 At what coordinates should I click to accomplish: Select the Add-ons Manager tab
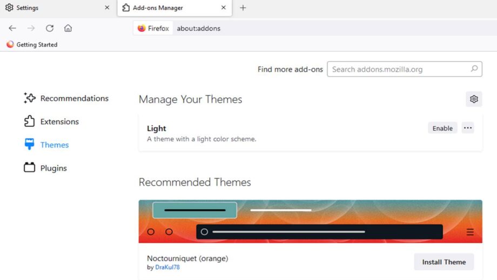[174, 8]
